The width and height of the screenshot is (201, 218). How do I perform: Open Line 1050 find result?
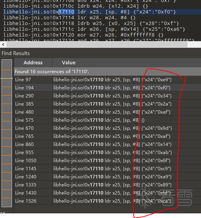[x=107, y=161]
